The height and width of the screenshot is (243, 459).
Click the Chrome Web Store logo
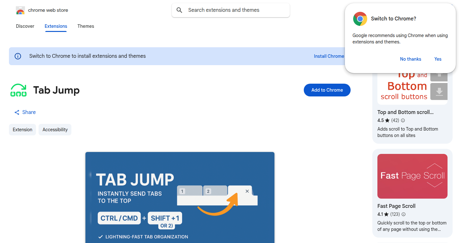point(20,10)
